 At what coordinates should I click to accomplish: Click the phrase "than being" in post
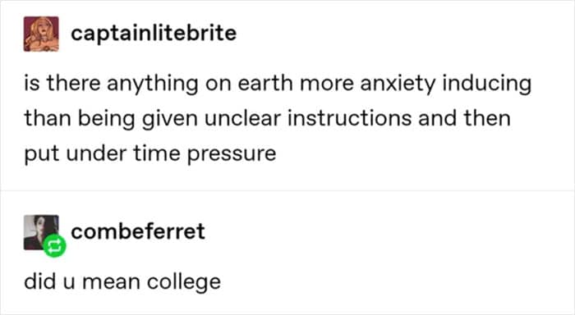click(80, 119)
